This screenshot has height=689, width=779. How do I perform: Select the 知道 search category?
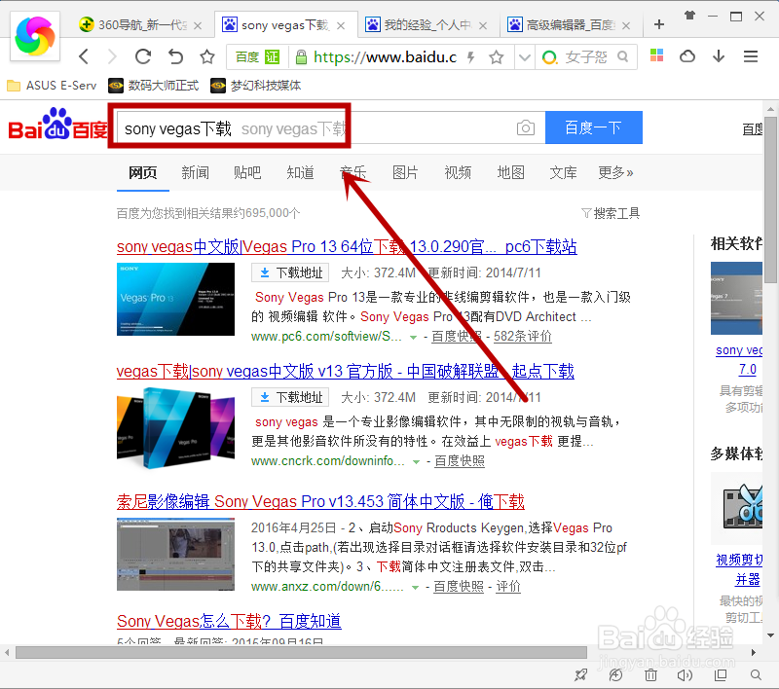(300, 173)
